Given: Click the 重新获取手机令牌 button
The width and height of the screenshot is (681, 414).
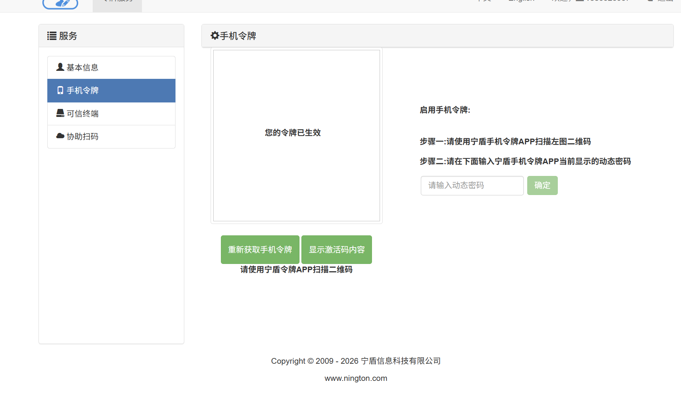Looking at the screenshot, I should tap(260, 249).
